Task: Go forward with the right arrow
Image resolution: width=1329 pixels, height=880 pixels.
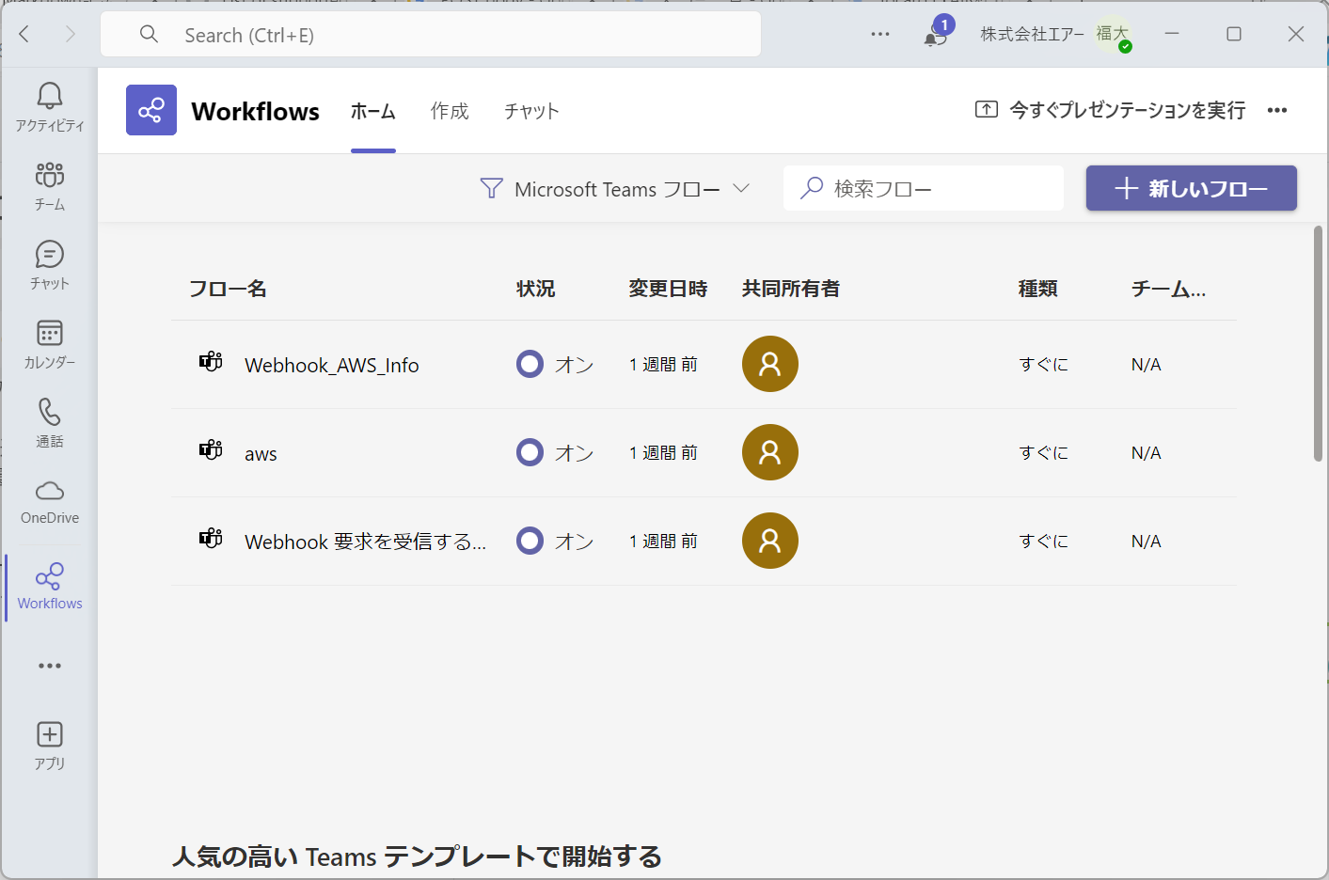Action: click(70, 34)
